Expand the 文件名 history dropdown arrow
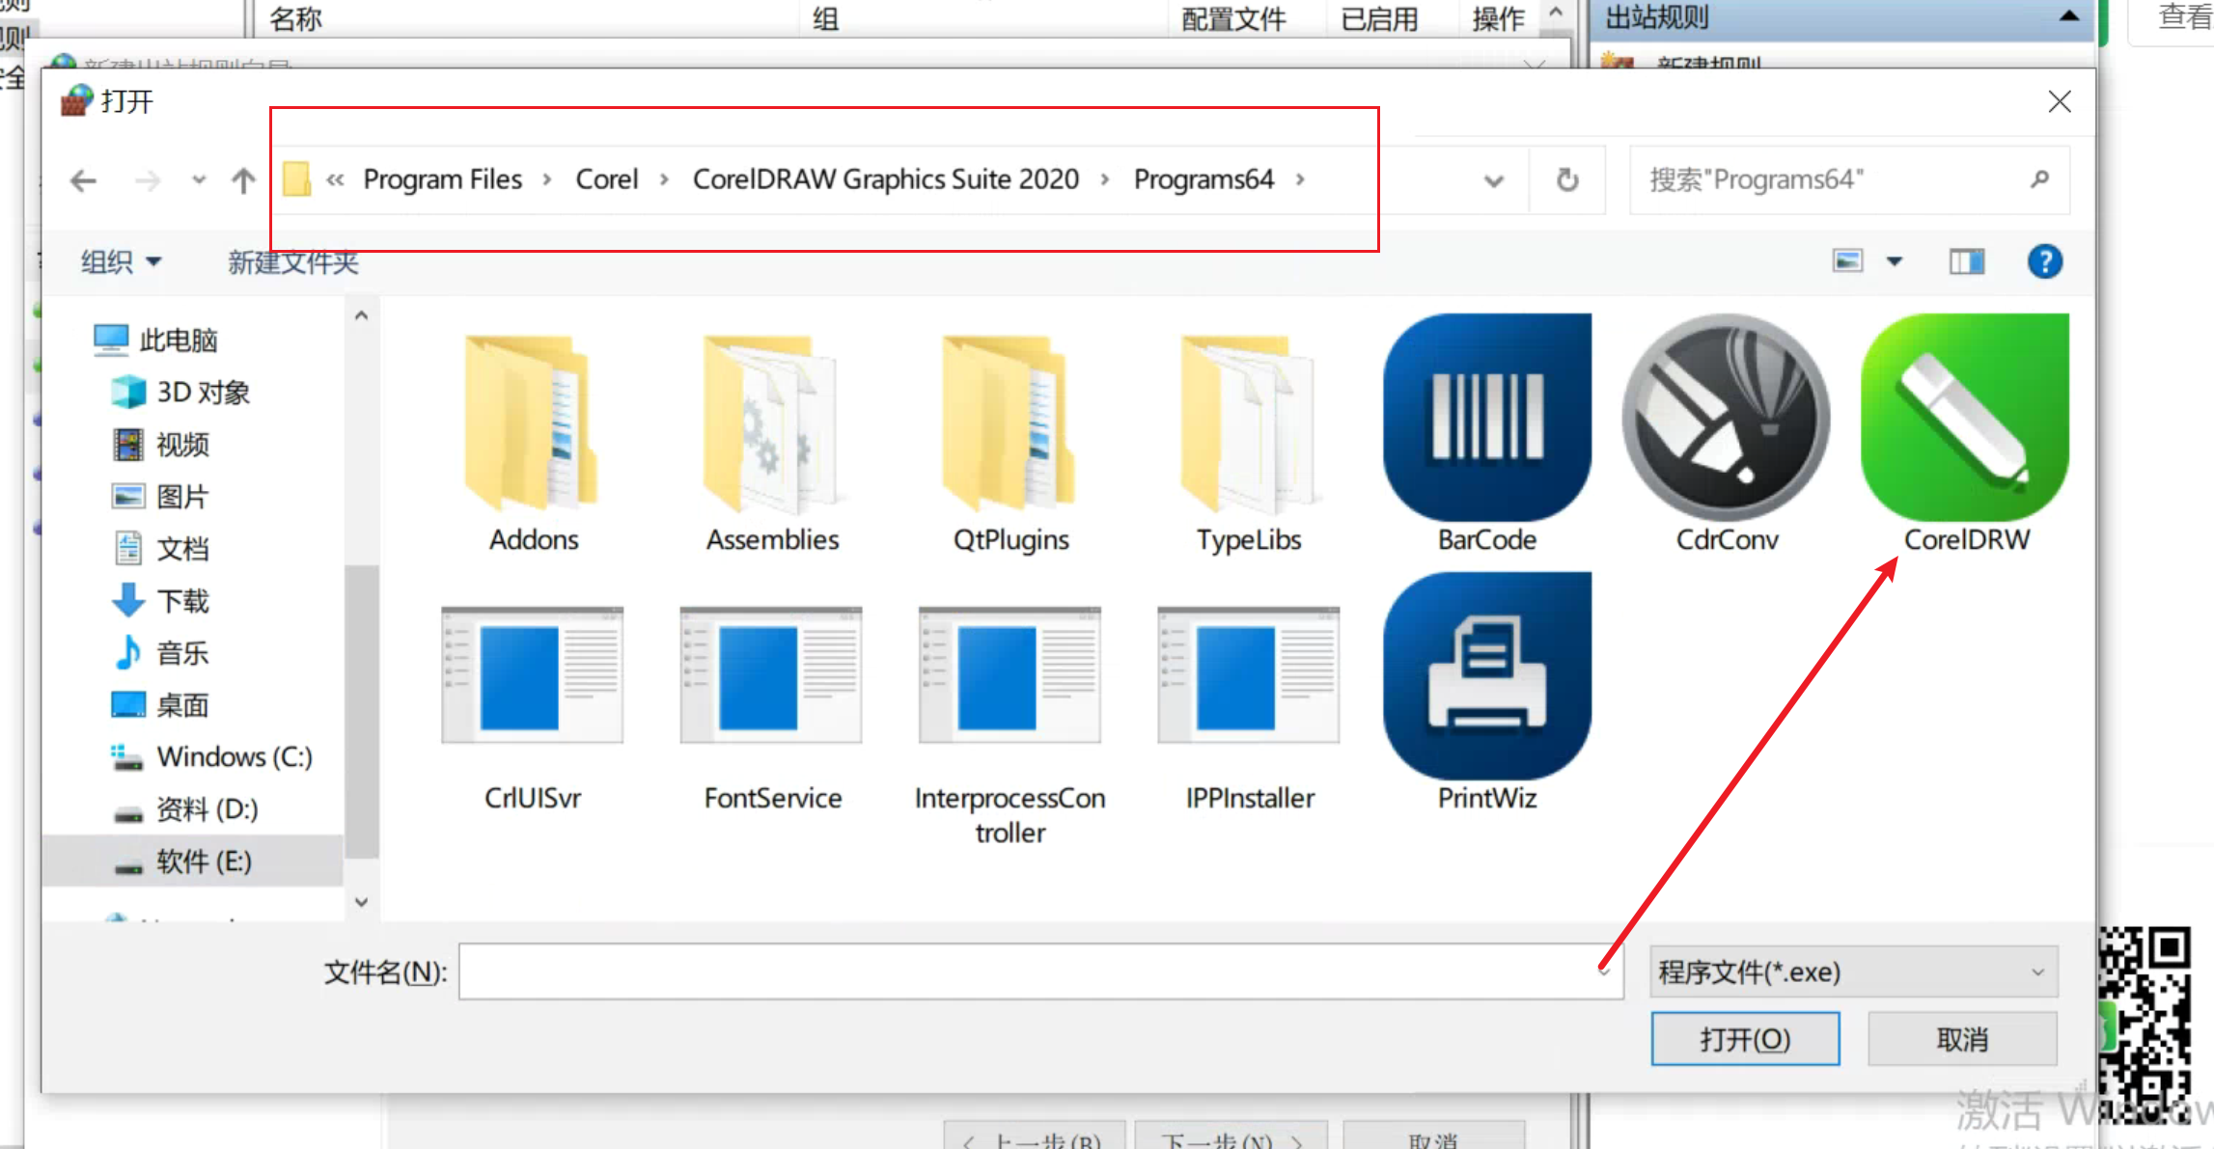 tap(1604, 971)
